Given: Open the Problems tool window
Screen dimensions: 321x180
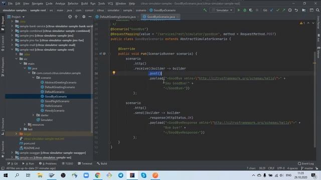Looking at the screenshot, I should coord(48,163).
